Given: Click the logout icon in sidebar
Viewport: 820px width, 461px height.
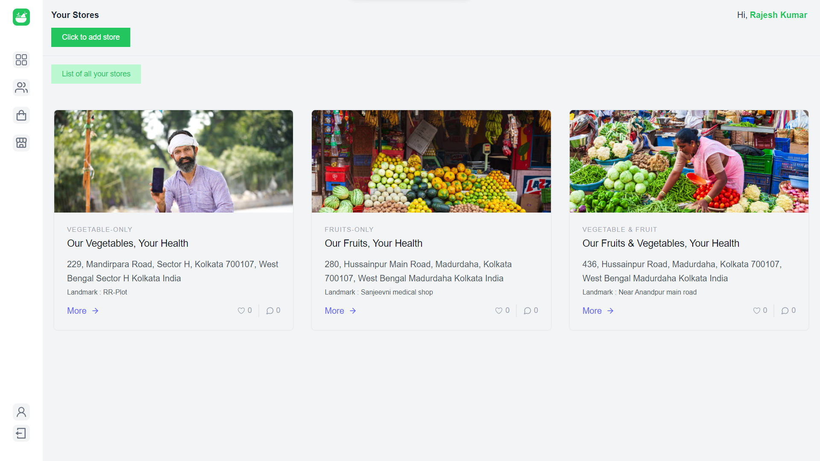Looking at the screenshot, I should [x=21, y=433].
